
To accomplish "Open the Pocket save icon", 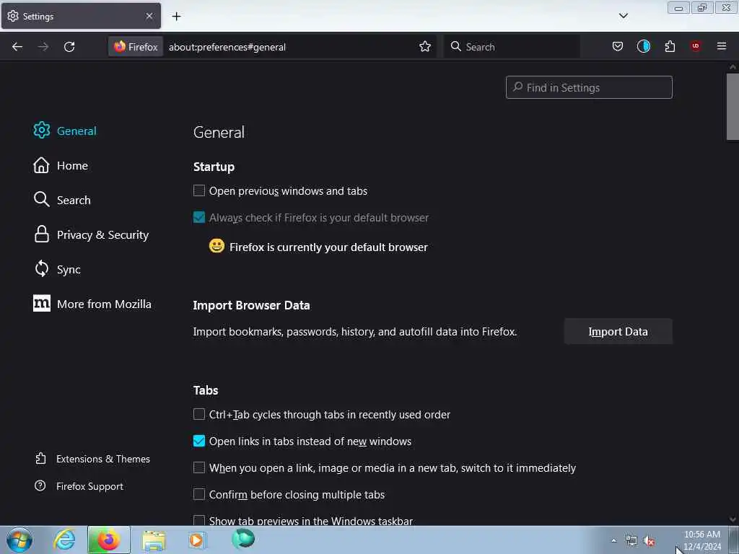I will (618, 46).
